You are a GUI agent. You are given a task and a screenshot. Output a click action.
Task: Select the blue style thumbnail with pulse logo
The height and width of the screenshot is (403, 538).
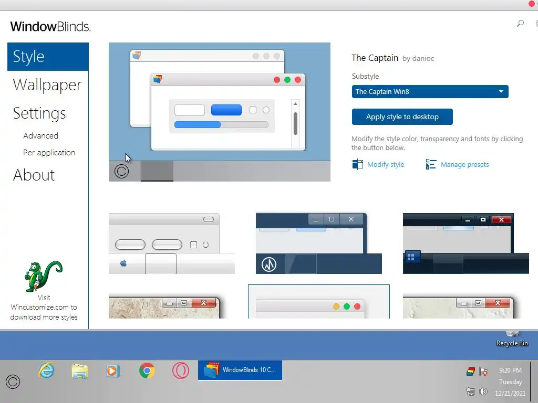click(319, 243)
